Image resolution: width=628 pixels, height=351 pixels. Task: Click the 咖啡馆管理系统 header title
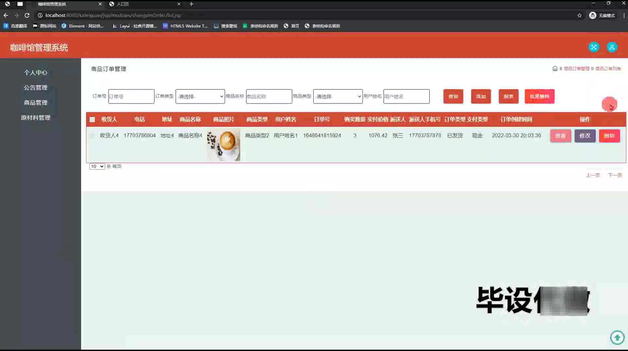39,47
